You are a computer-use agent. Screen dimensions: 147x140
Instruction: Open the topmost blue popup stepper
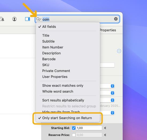[x=113, y=86]
